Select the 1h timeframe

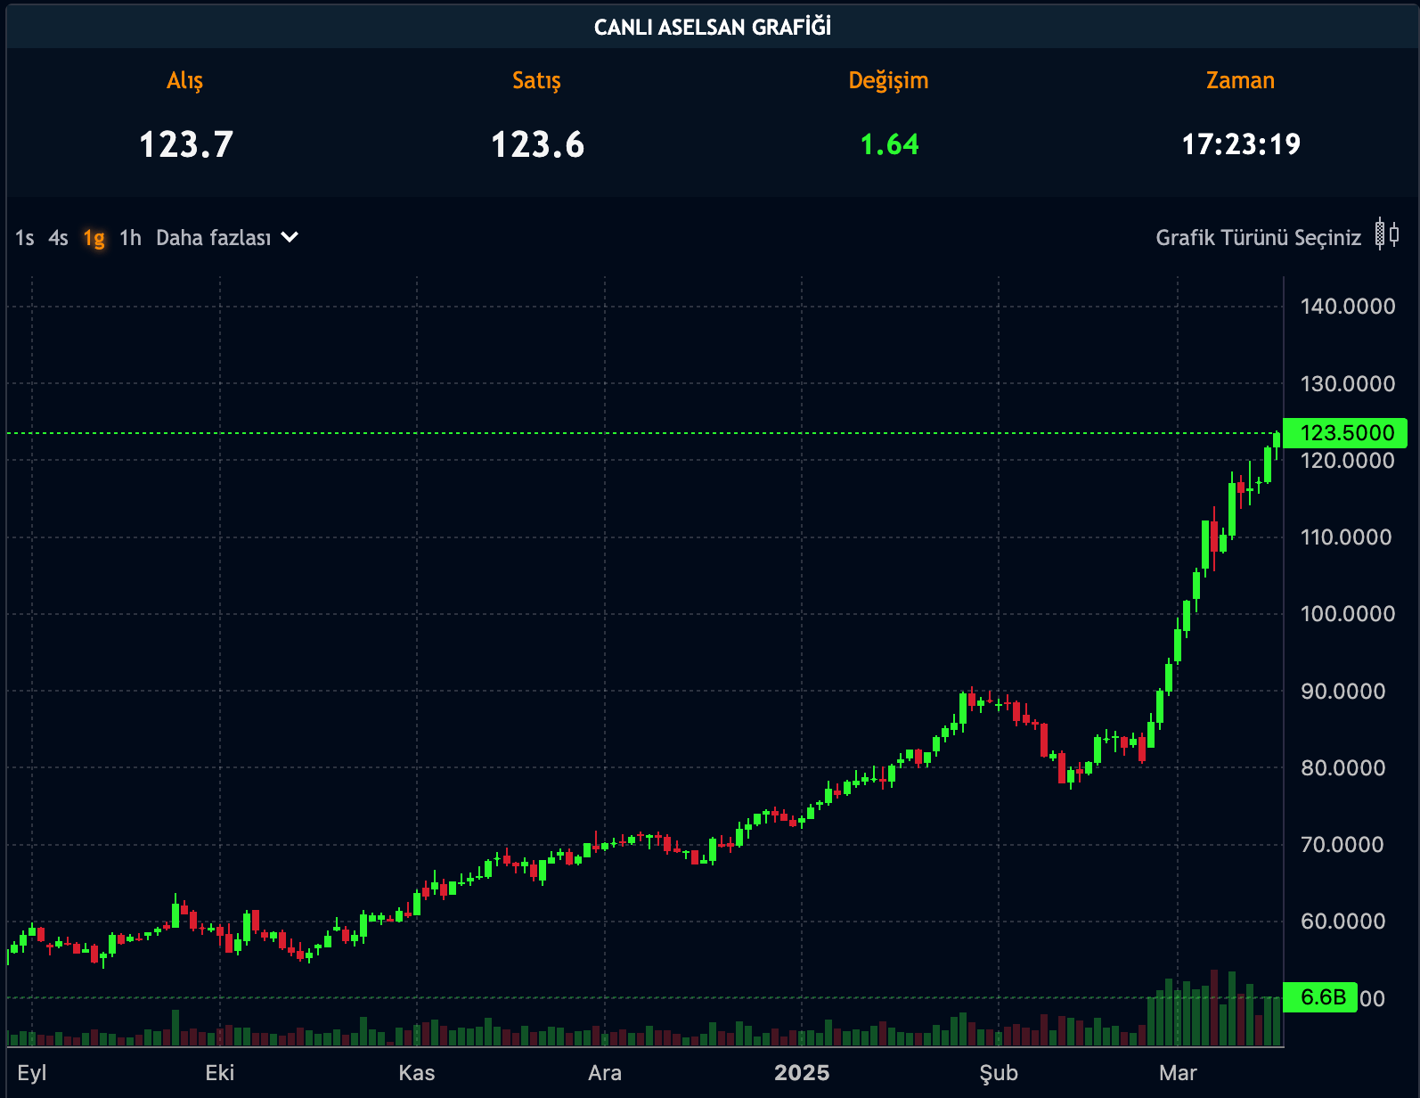(131, 238)
